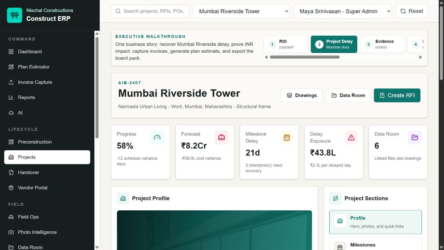444x250 pixels.
Task: Click the sidebar scroll up arrow
Action: 97,34
